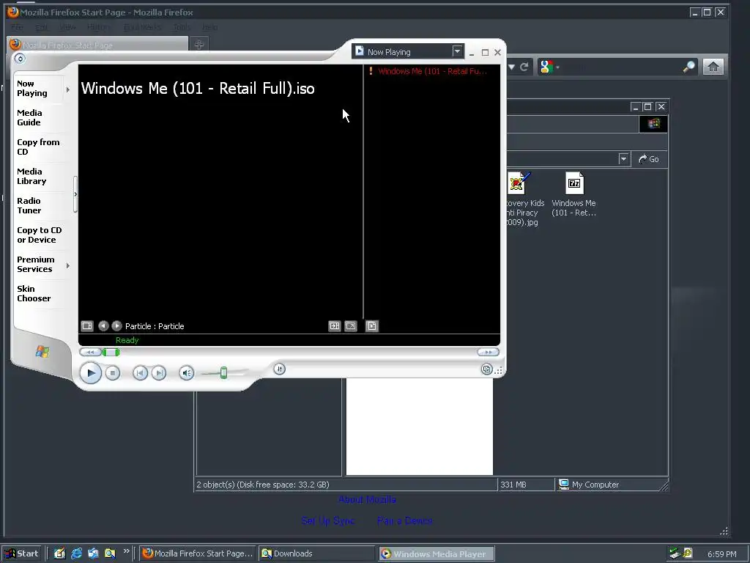
Task: Click the Firefox Home button
Action: click(x=713, y=67)
